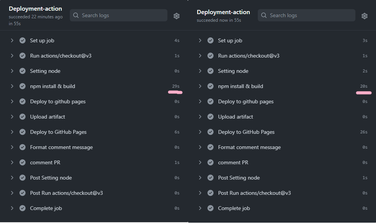Image resolution: width=376 pixels, height=223 pixels.
Task: Click success checkmark beside left 'Upload artifact'
Action: [22, 117]
